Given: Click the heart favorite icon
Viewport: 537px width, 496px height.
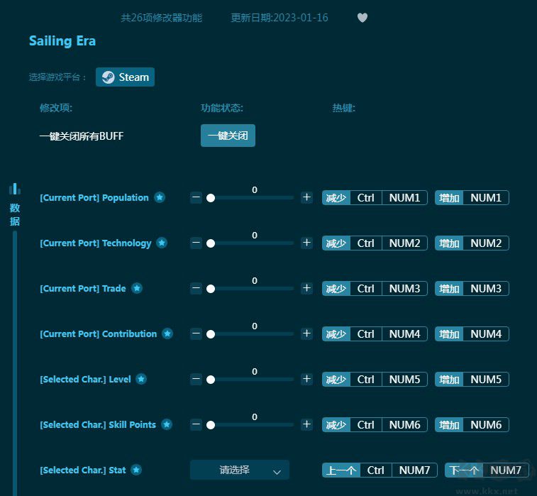Looking at the screenshot, I should [362, 18].
